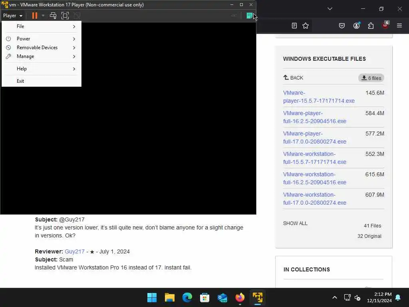This screenshot has width=409, height=307.
Task: Switch to Firefox in the taskbar
Action: click(240, 297)
